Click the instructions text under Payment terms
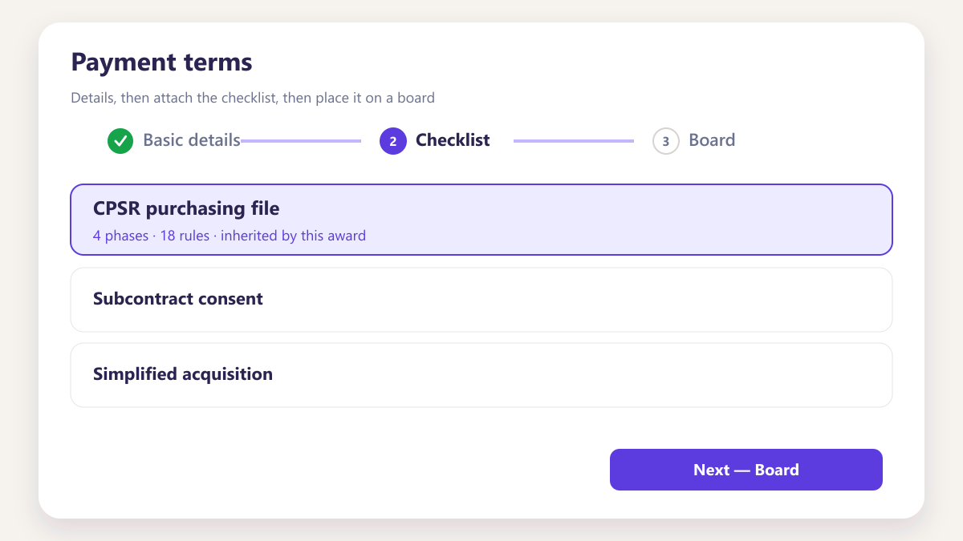Screen dimensions: 963x541 253,99
